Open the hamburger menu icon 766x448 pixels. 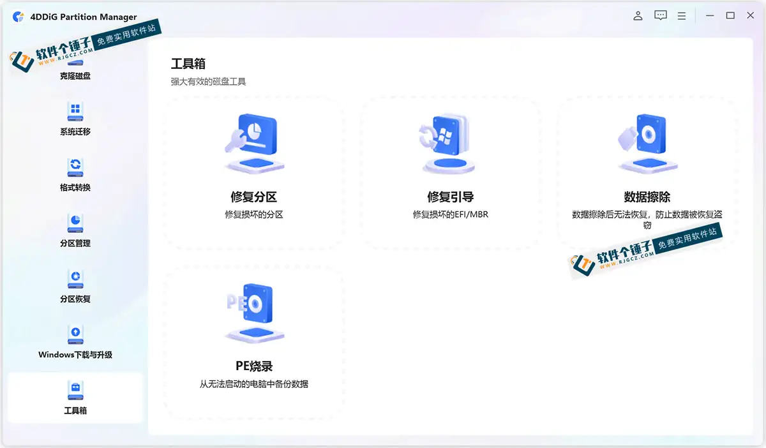pyautogui.click(x=682, y=16)
